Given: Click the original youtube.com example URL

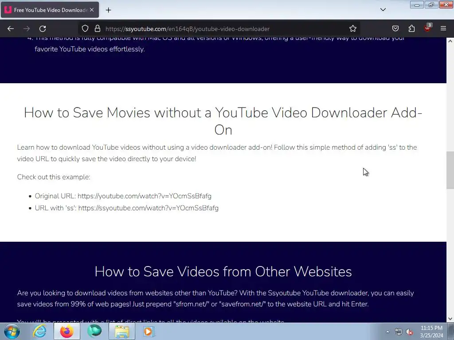Looking at the screenshot, I should 145,196.
